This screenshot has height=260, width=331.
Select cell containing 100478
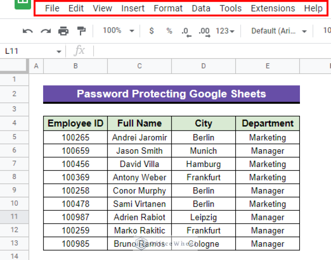76,204
